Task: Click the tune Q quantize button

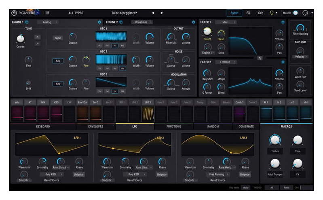Action: [x=37, y=37]
